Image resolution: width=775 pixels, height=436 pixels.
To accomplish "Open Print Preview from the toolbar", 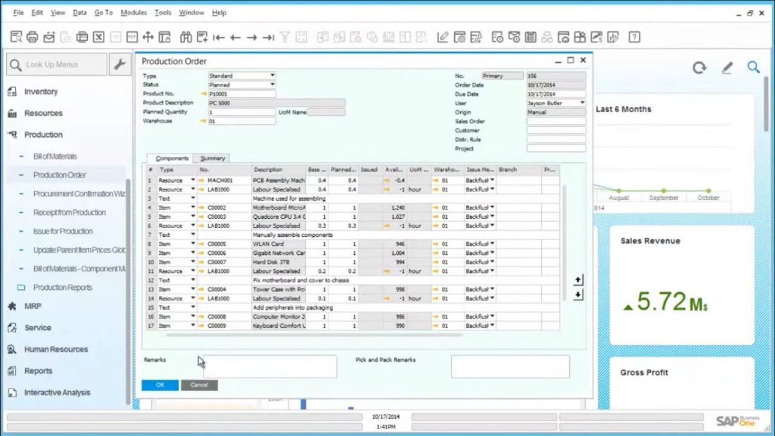I will [16, 37].
